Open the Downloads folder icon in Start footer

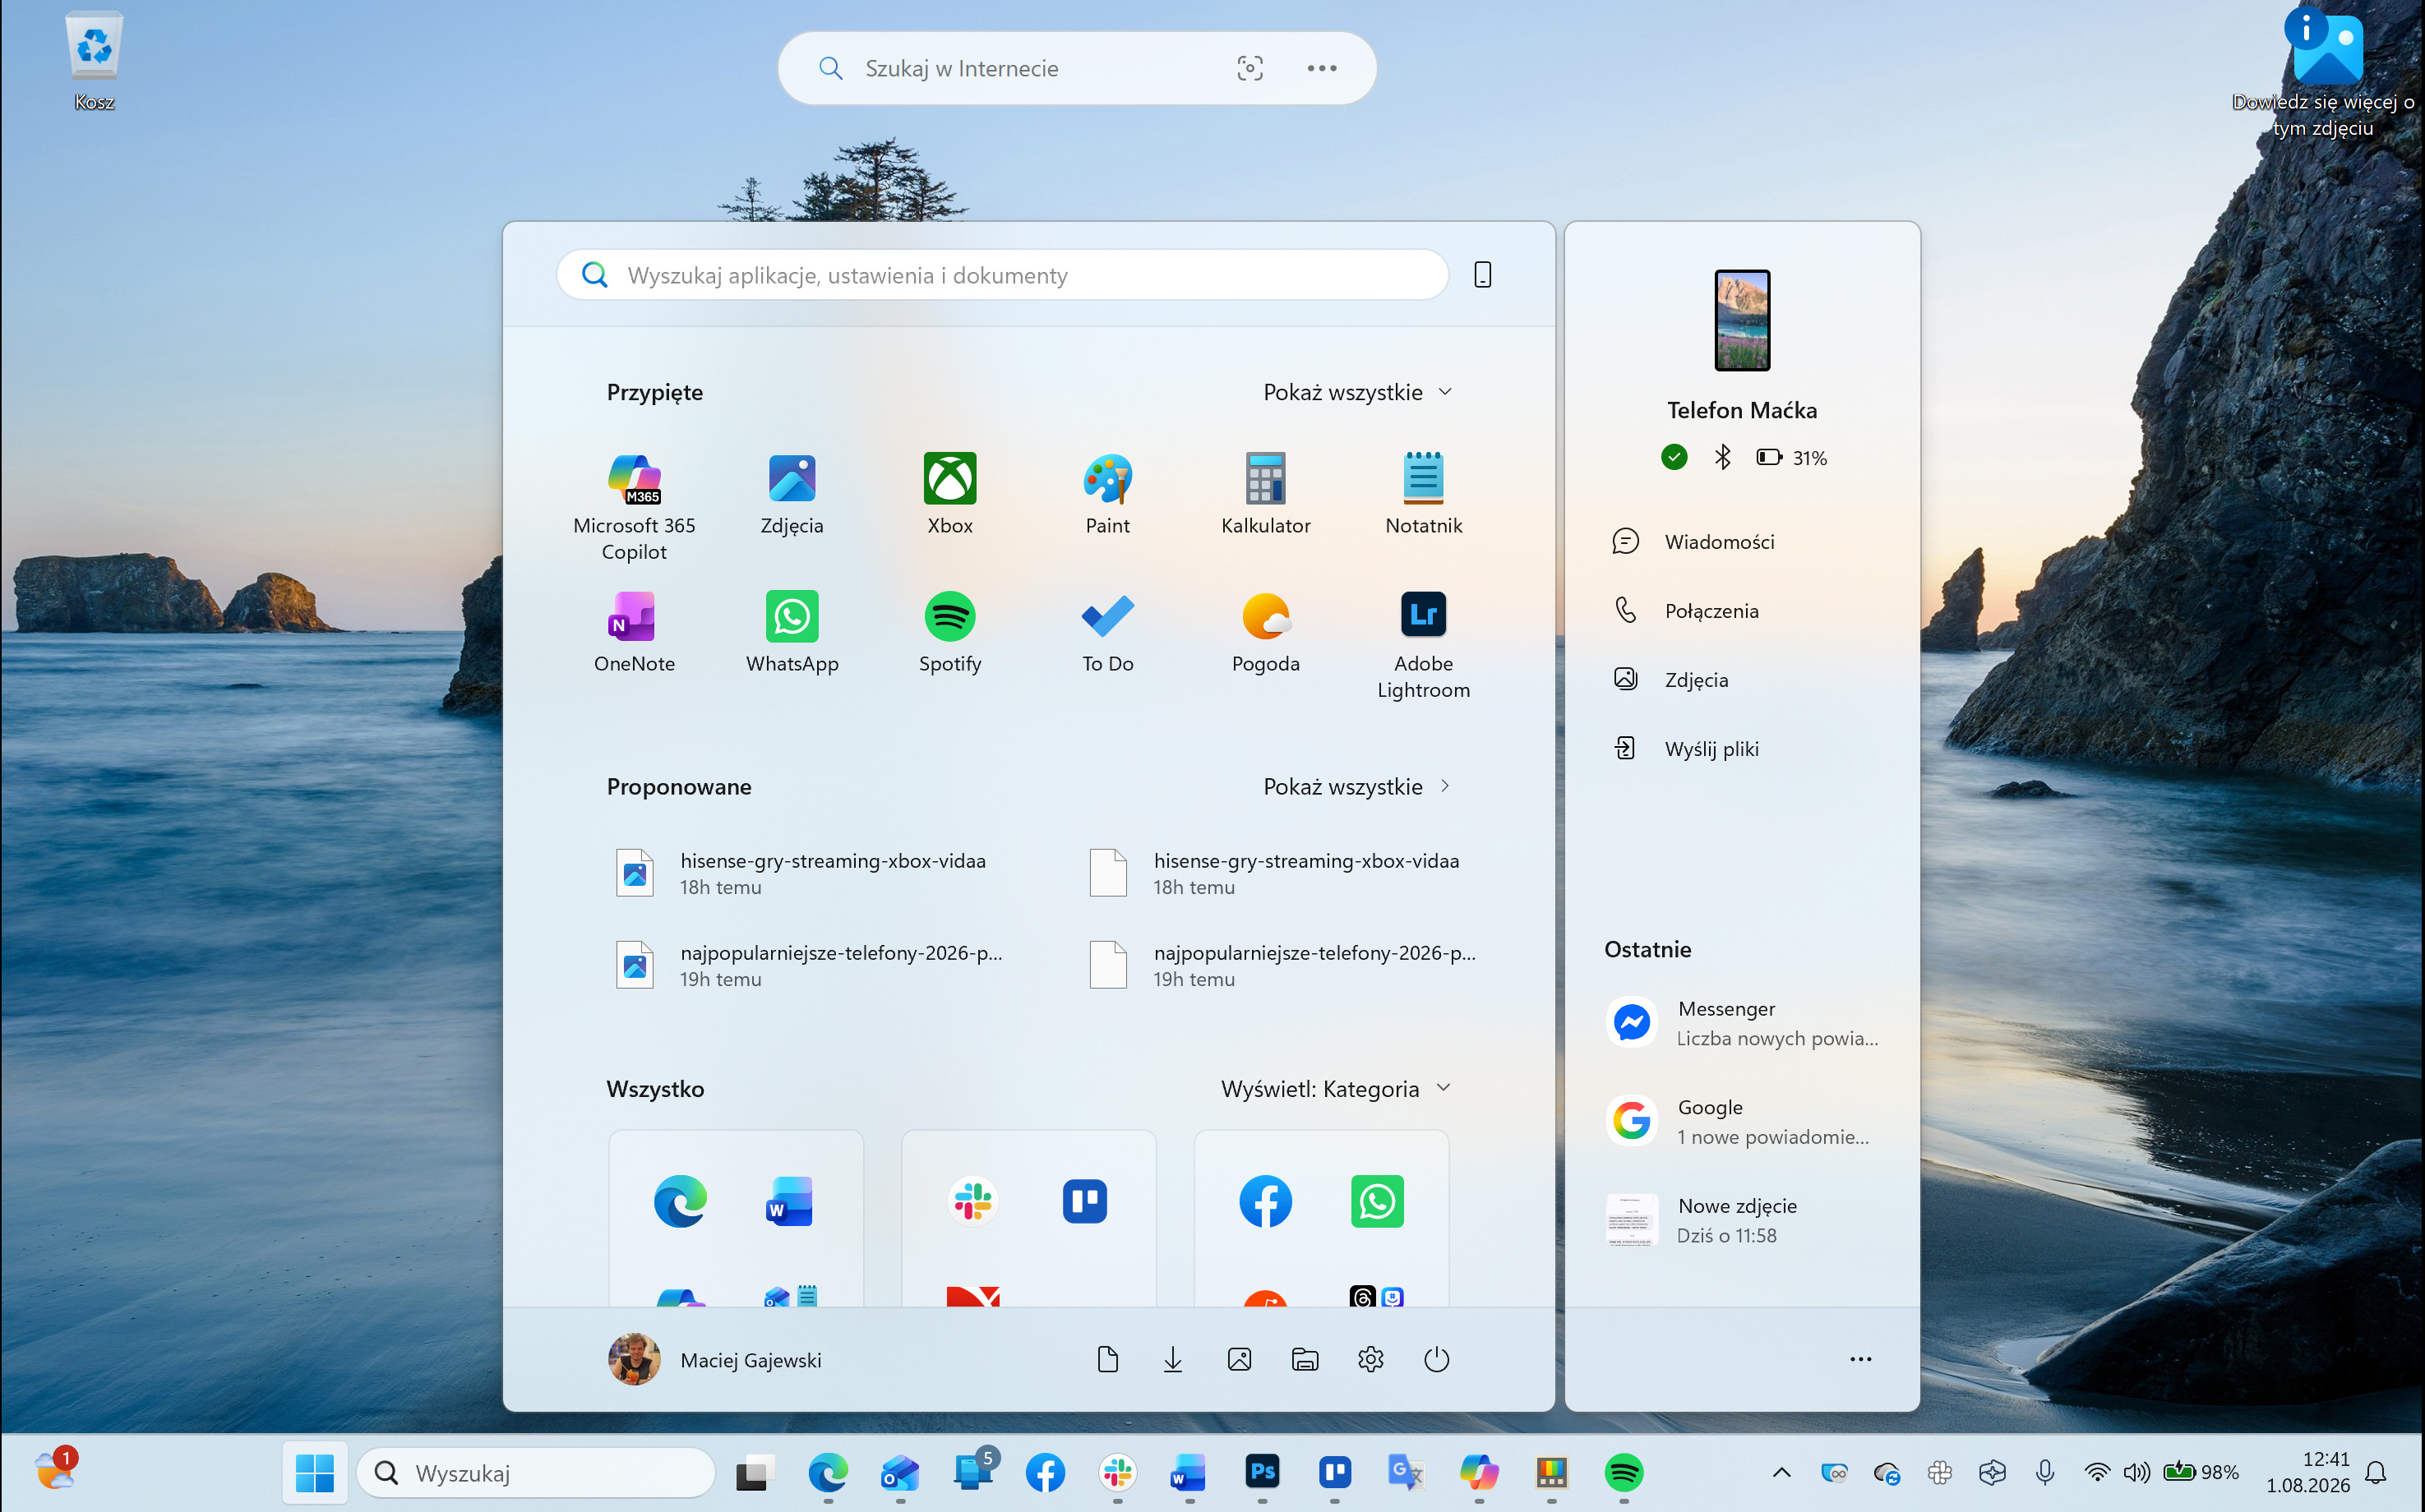point(1172,1359)
